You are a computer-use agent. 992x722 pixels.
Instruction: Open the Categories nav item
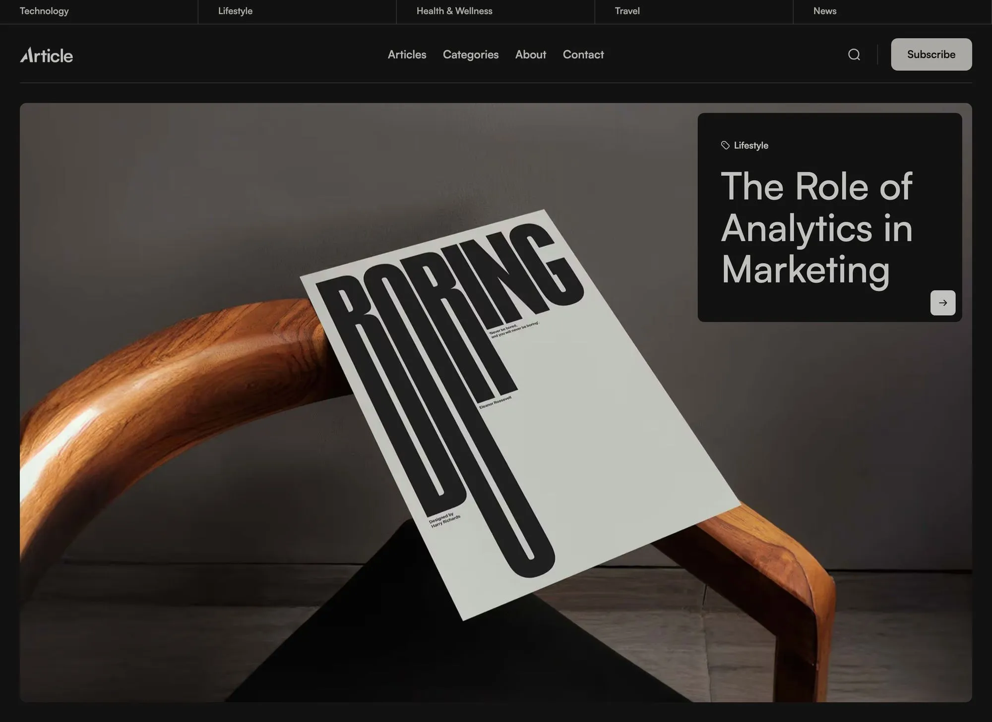pos(470,55)
